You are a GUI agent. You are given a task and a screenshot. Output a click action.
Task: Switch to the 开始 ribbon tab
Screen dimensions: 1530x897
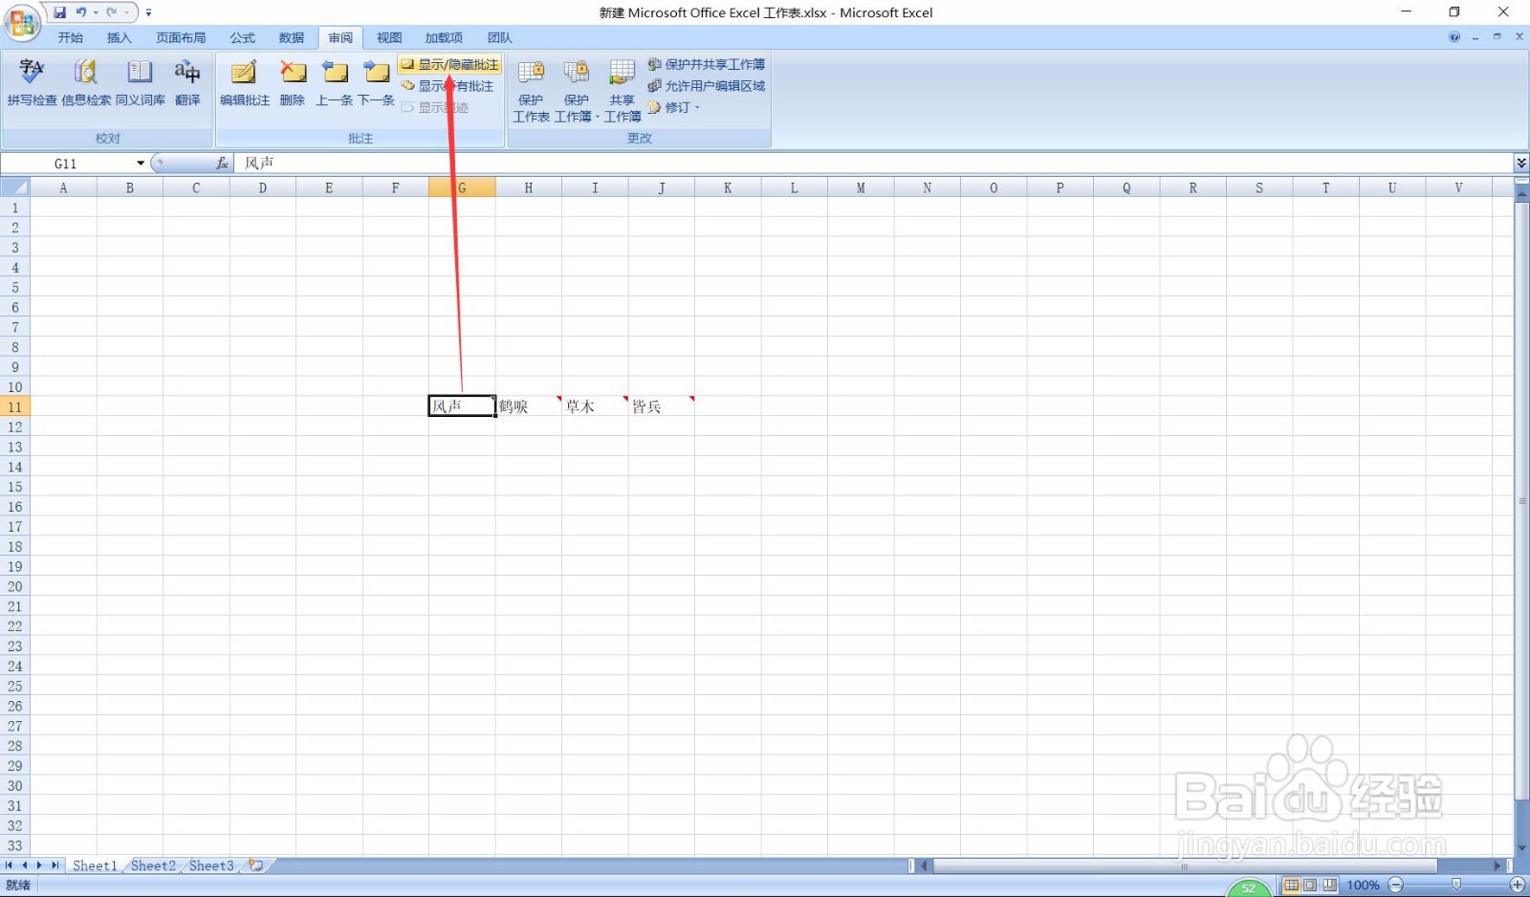coord(71,37)
